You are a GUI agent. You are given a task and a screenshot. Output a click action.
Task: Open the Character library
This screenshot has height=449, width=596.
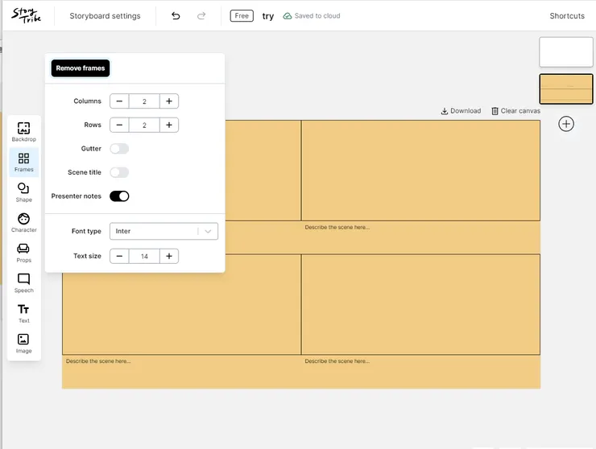23,223
